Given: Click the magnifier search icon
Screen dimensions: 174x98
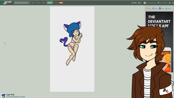Looking at the screenshot, I should click(x=29, y=3).
